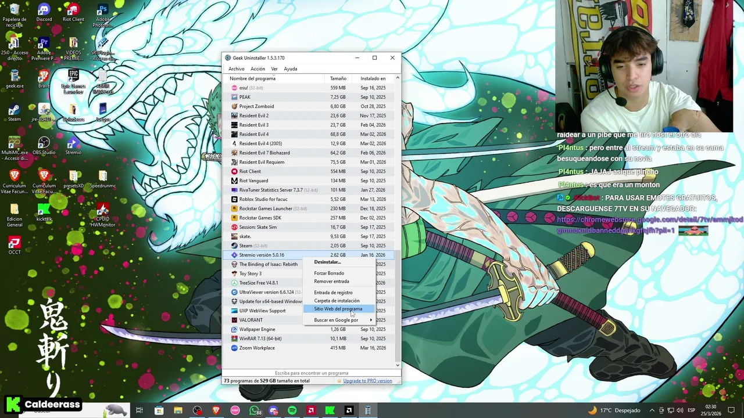Open WhatsApp from the taskbar
744x418 pixels.
[x=255, y=410]
